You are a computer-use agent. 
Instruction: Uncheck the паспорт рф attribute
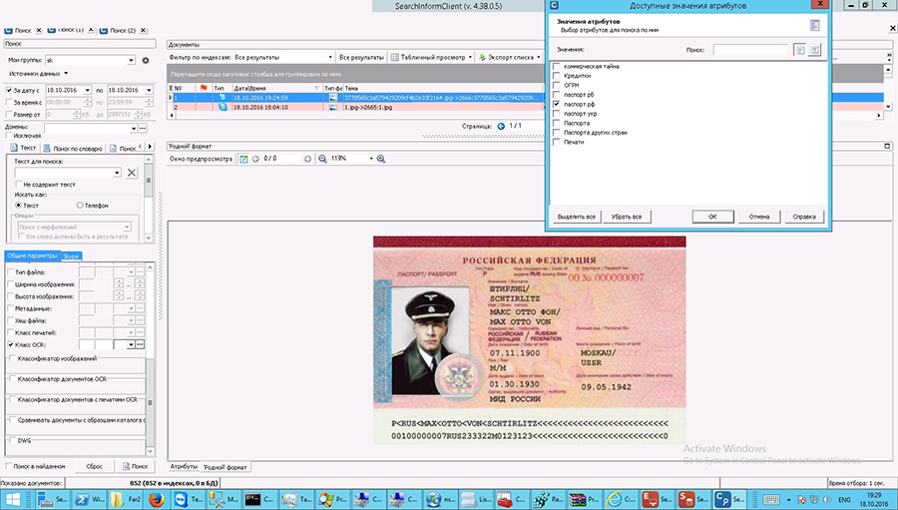(x=556, y=104)
